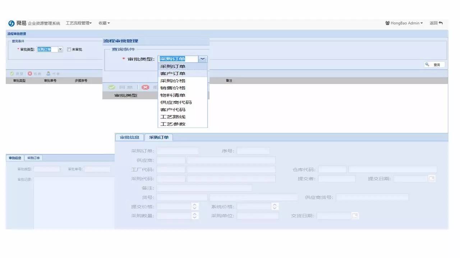Select 客户订单 from the dropdown list
Viewport: 460px width, 258px height.
click(173, 73)
